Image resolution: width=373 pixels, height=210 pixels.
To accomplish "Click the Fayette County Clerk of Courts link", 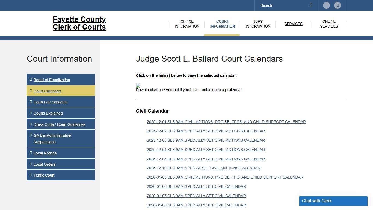I will pos(79,23).
